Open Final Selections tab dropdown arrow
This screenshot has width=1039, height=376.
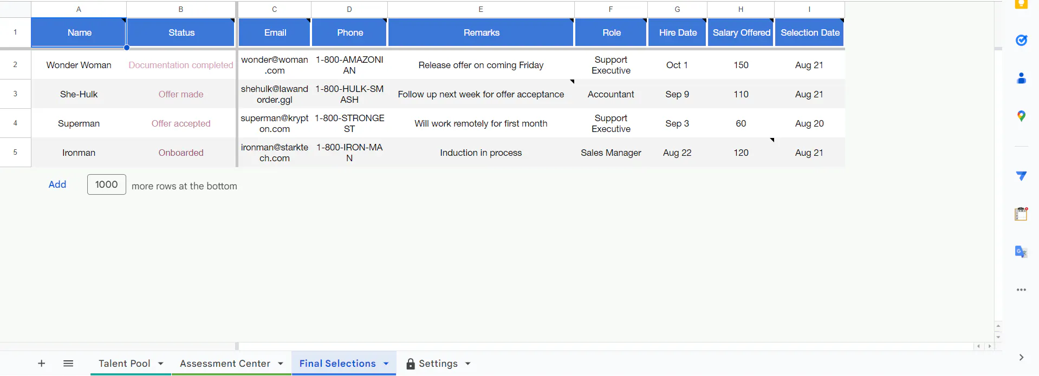386,364
